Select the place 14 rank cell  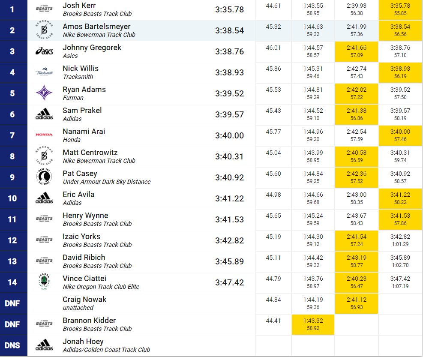tap(13, 282)
